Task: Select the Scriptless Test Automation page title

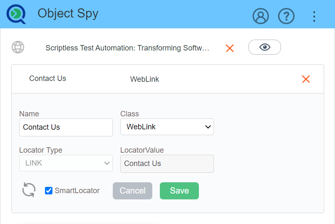Action: (127, 48)
